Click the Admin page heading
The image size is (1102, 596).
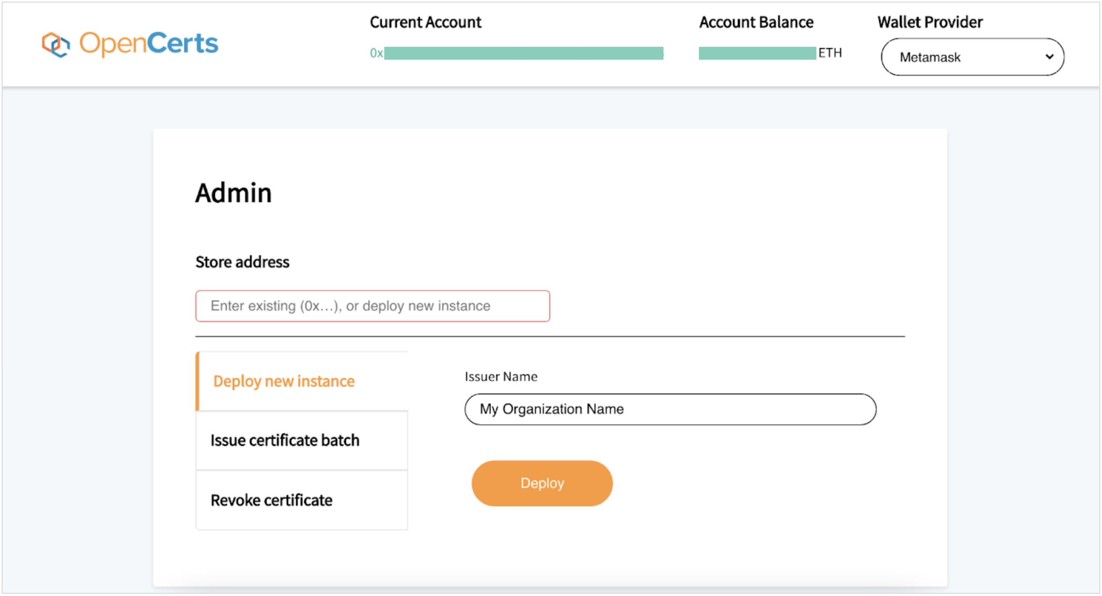234,193
